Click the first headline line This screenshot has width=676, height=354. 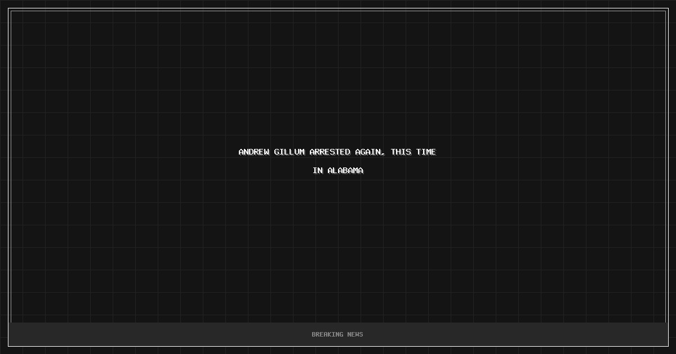tap(337, 152)
